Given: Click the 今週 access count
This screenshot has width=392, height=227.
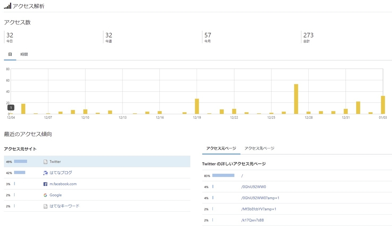Looking at the screenshot, I should (x=109, y=35).
